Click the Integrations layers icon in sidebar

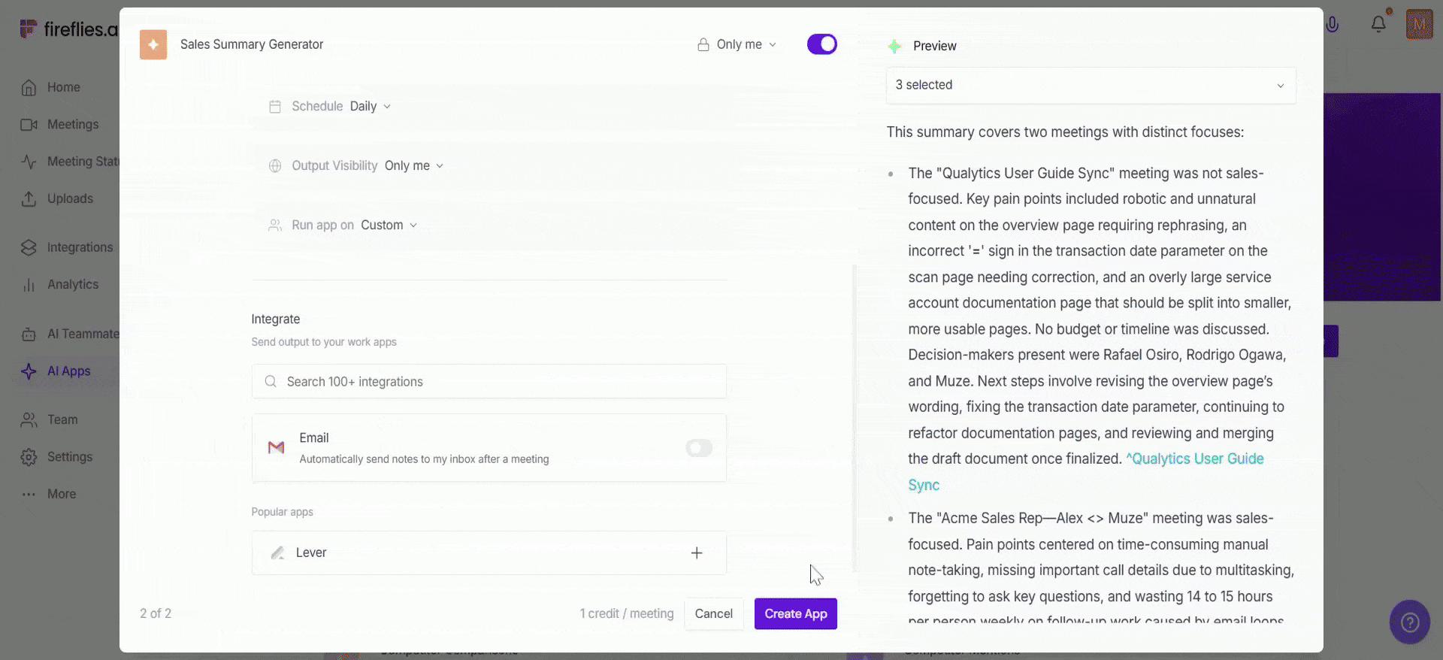click(x=29, y=247)
